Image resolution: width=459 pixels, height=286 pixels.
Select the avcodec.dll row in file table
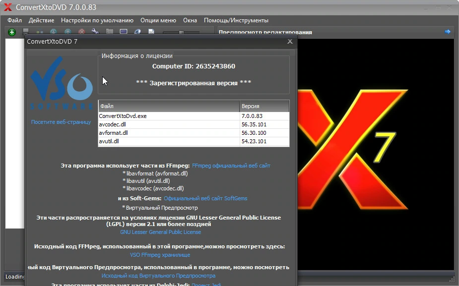pos(194,124)
